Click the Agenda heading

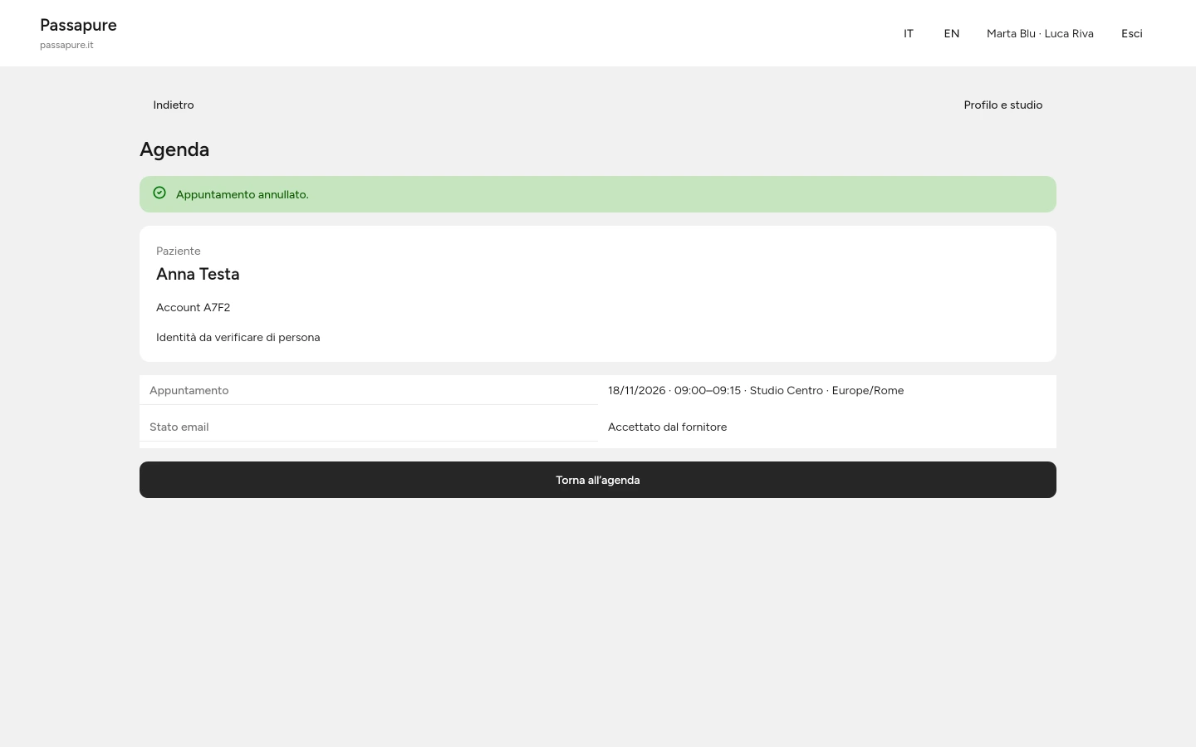(174, 149)
